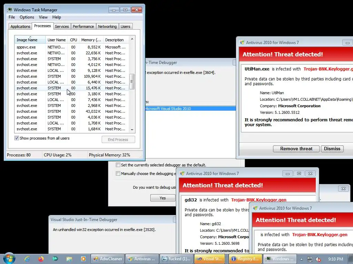The width and height of the screenshot is (353, 264).
Task: Click 'Physical Memory: 32%' in status bar
Action: click(x=109, y=155)
